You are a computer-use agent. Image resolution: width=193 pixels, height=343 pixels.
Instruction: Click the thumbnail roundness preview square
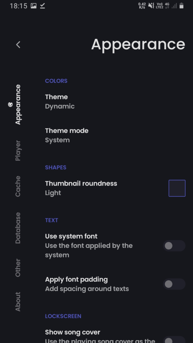coord(177,188)
